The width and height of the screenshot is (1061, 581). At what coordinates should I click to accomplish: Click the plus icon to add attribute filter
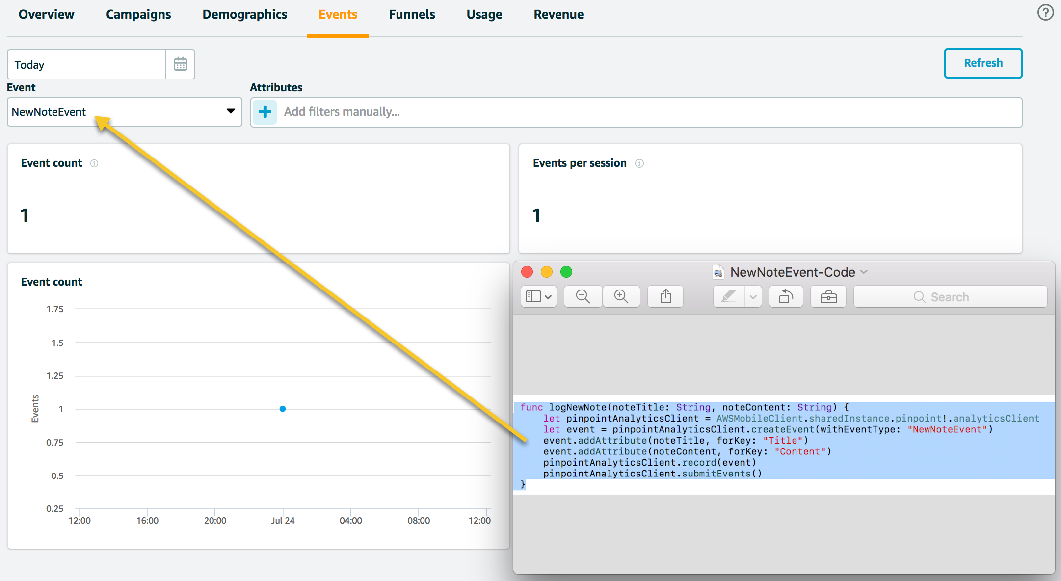[265, 112]
